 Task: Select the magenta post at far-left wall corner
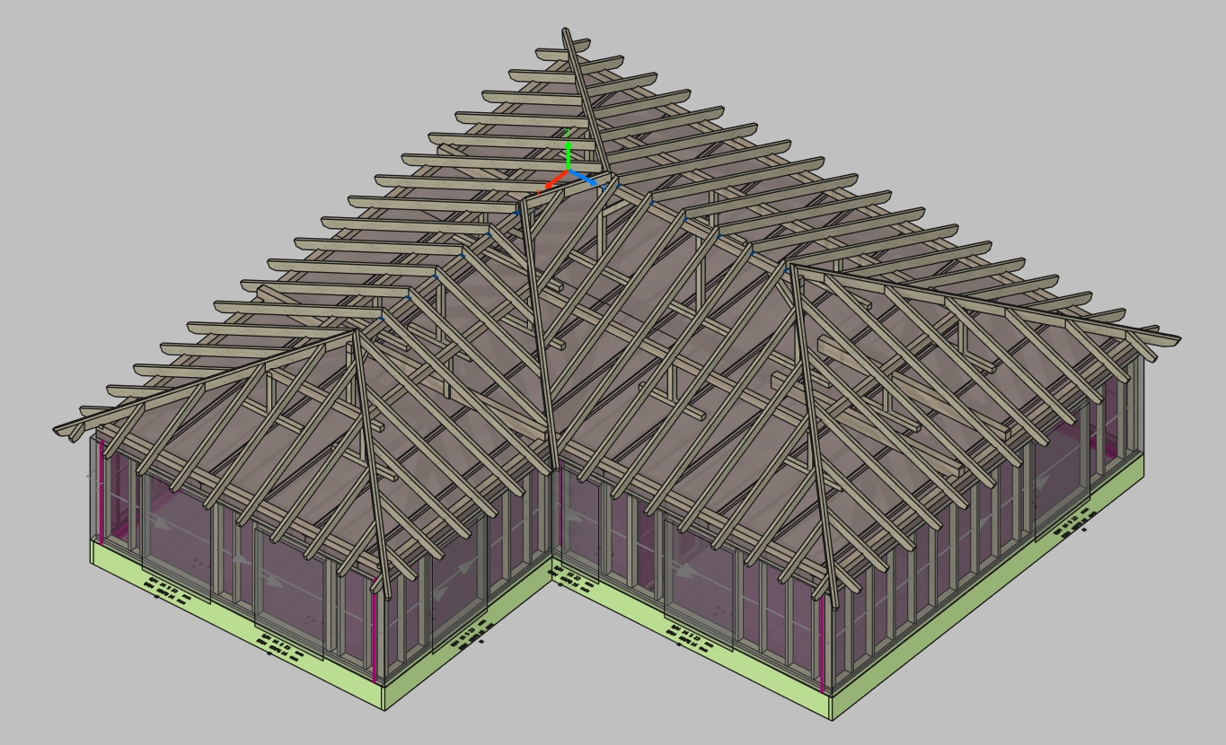tap(101, 491)
